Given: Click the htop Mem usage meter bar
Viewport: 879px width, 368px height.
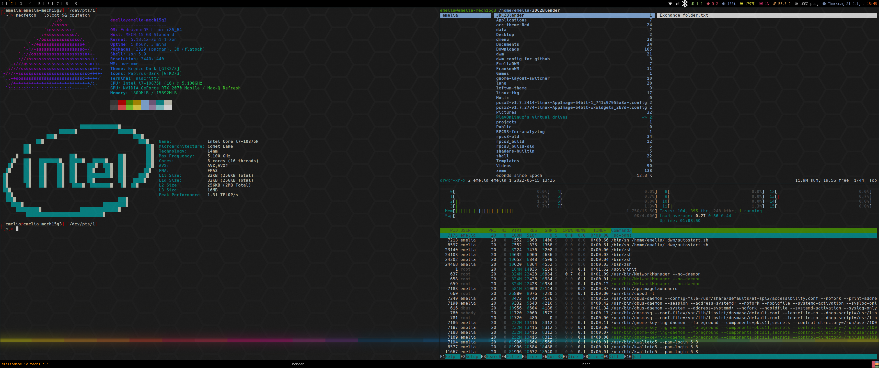Looking at the screenshot, I should (x=551, y=211).
